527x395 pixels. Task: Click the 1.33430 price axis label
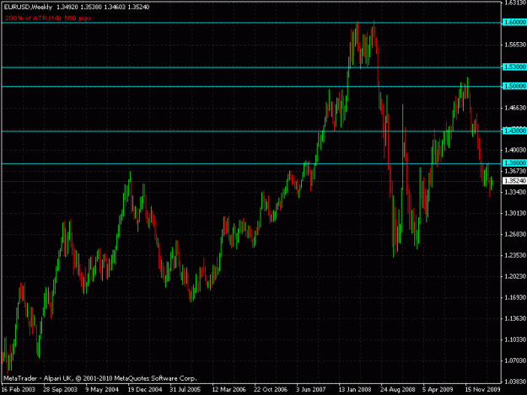click(515, 192)
